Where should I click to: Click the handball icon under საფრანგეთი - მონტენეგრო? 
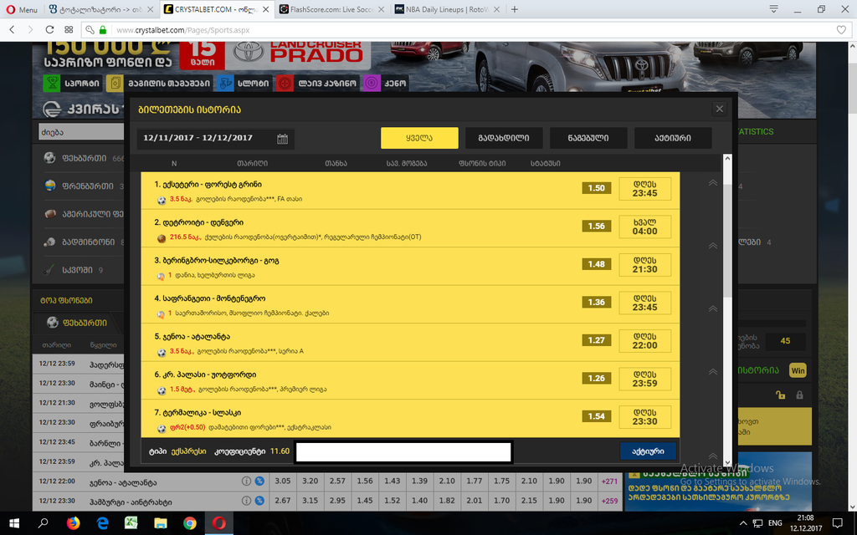coord(162,314)
